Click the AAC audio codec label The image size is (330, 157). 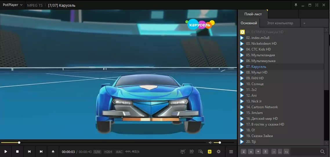pyautogui.click(x=119, y=152)
